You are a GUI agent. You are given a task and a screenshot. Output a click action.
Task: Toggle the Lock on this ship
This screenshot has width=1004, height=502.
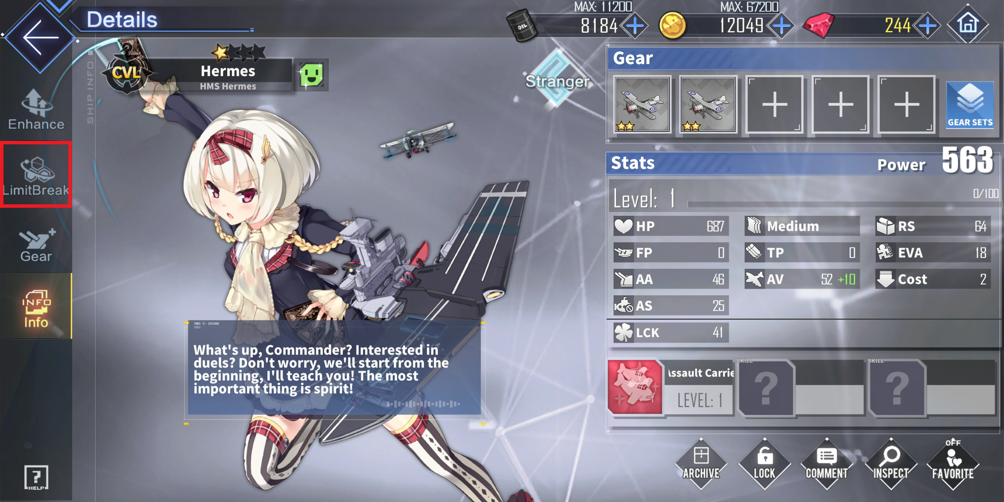pos(764,464)
